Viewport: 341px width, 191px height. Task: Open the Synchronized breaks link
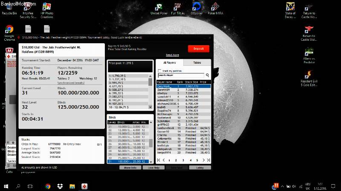click(71, 83)
